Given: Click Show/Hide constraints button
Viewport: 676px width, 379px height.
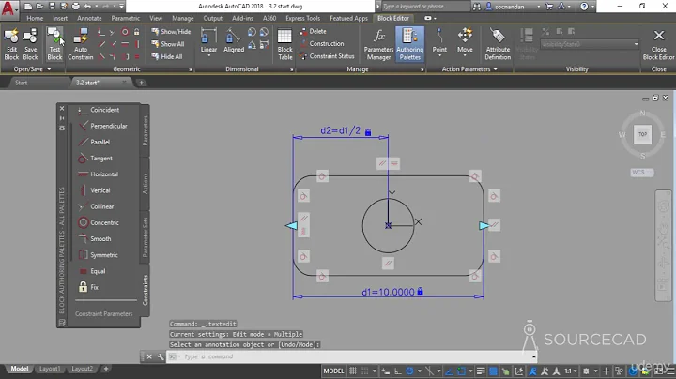Looking at the screenshot, I should tap(171, 32).
